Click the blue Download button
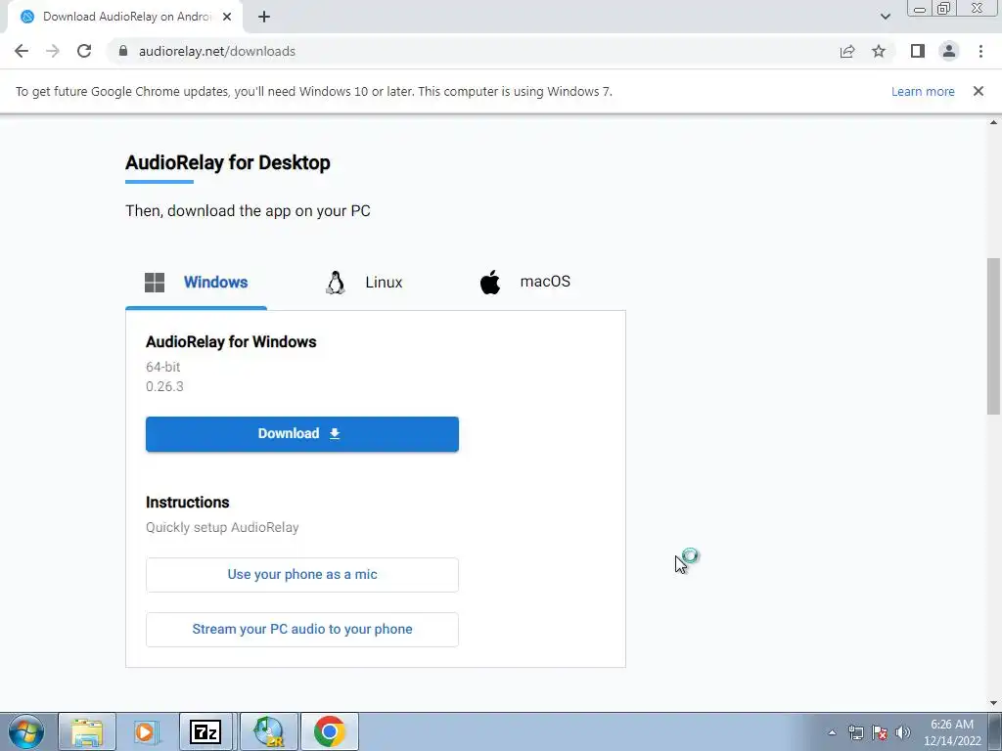1002x751 pixels. tap(302, 434)
